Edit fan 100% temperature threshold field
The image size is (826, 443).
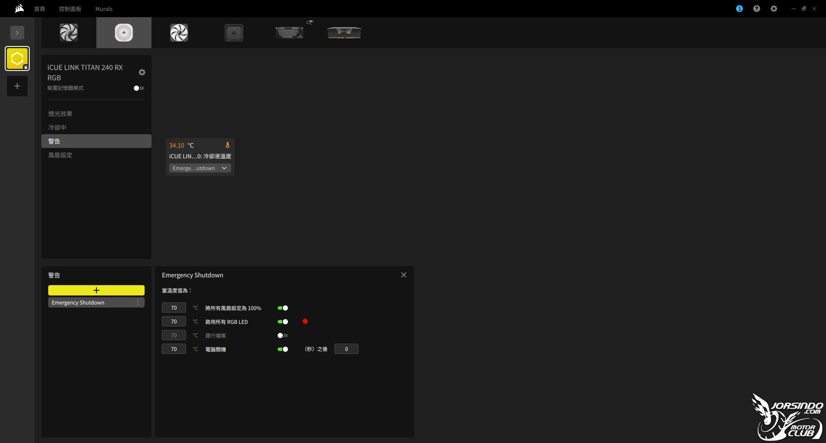[x=174, y=308]
